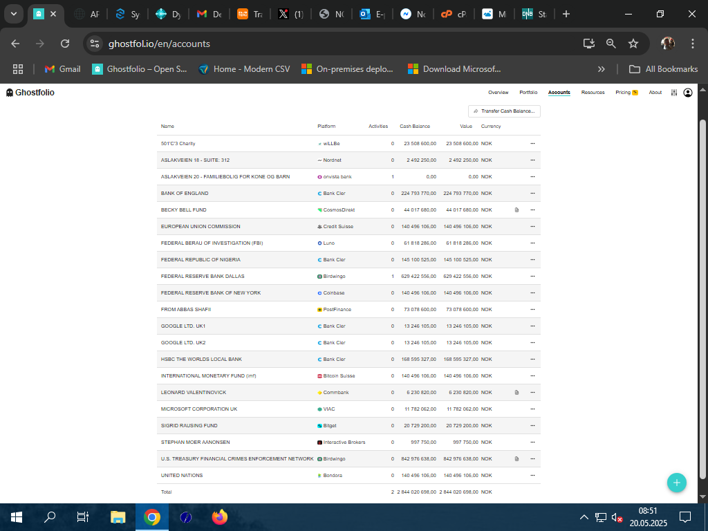Click Transfer Cash Balance button
The height and width of the screenshot is (531, 708).
[504, 111]
